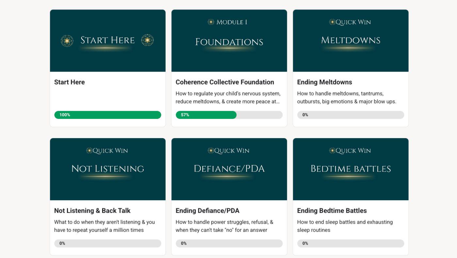Click the mandala icon on Meltdowns banner
This screenshot has width=457, height=258.
332,22
